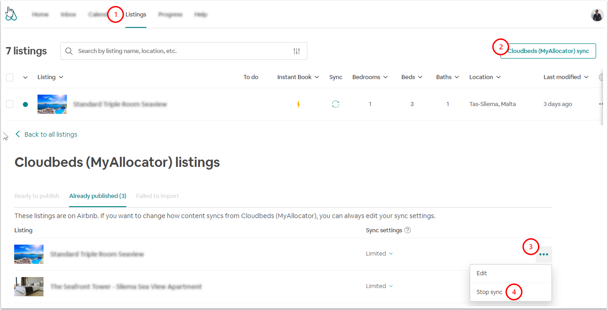
Task: Switch to Ready to publish tab
Action: [37, 196]
